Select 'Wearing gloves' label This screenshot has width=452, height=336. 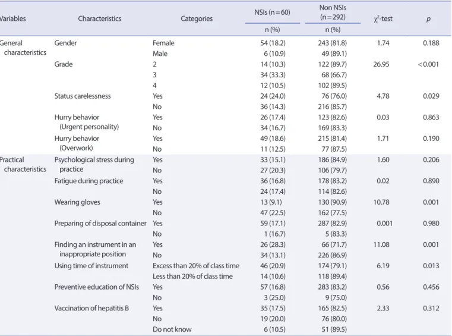77,202
